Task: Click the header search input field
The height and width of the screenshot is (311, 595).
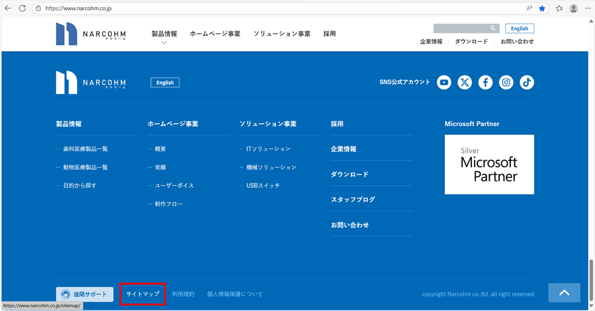Action: click(460, 28)
